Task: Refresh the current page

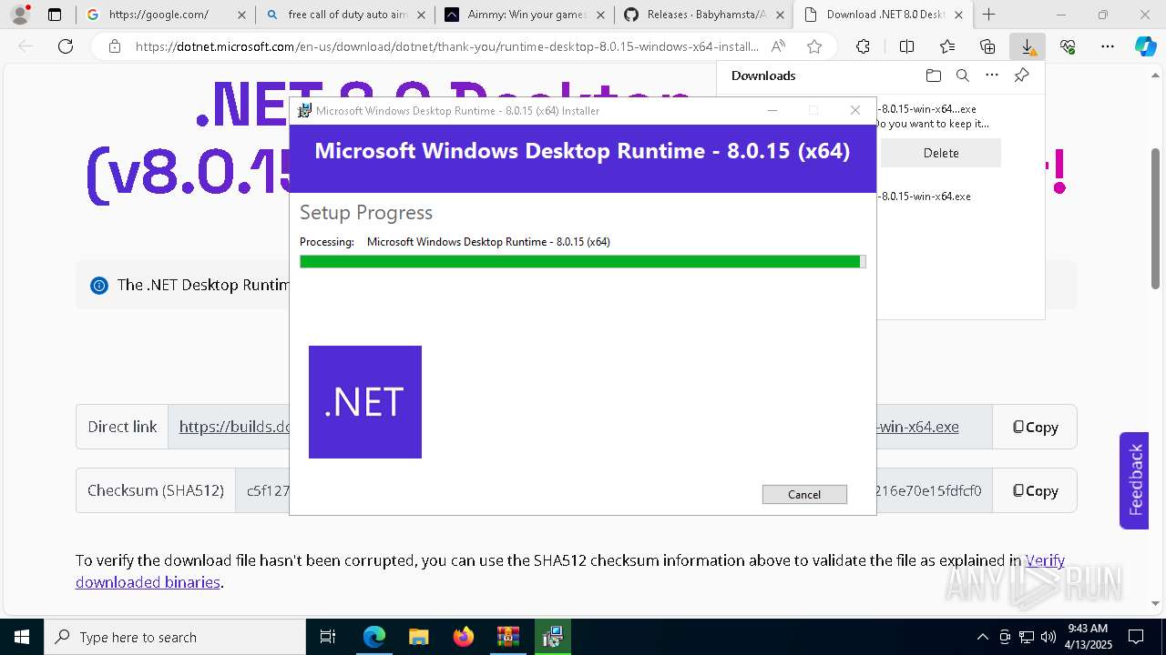Action: (x=66, y=46)
